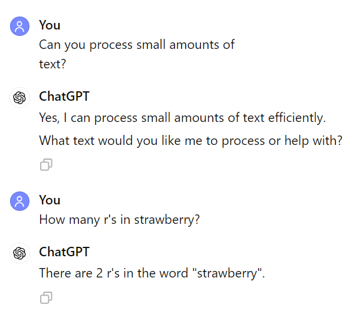The height and width of the screenshot is (324, 363).
Task: Click the "ChatGPT" name above the strawberry answer
Action: (x=64, y=252)
